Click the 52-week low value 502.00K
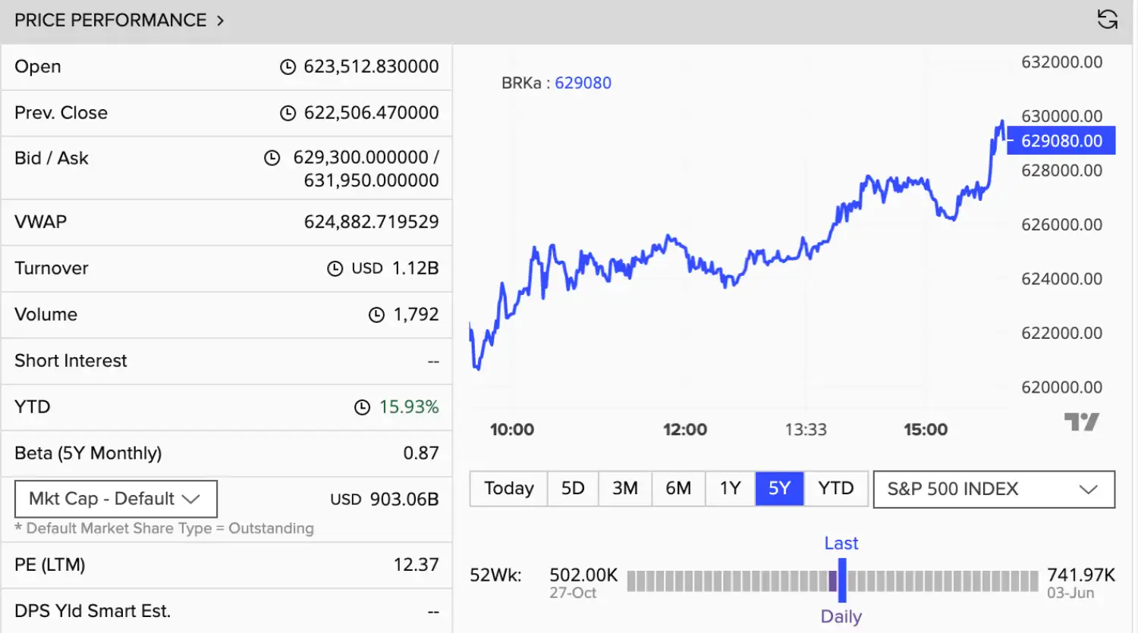1138x633 pixels. click(583, 575)
